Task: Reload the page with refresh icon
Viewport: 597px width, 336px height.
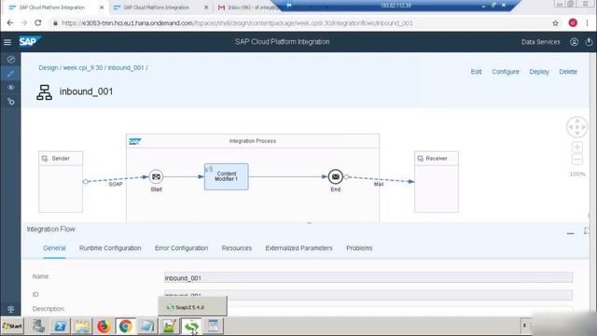Action: click(38, 22)
